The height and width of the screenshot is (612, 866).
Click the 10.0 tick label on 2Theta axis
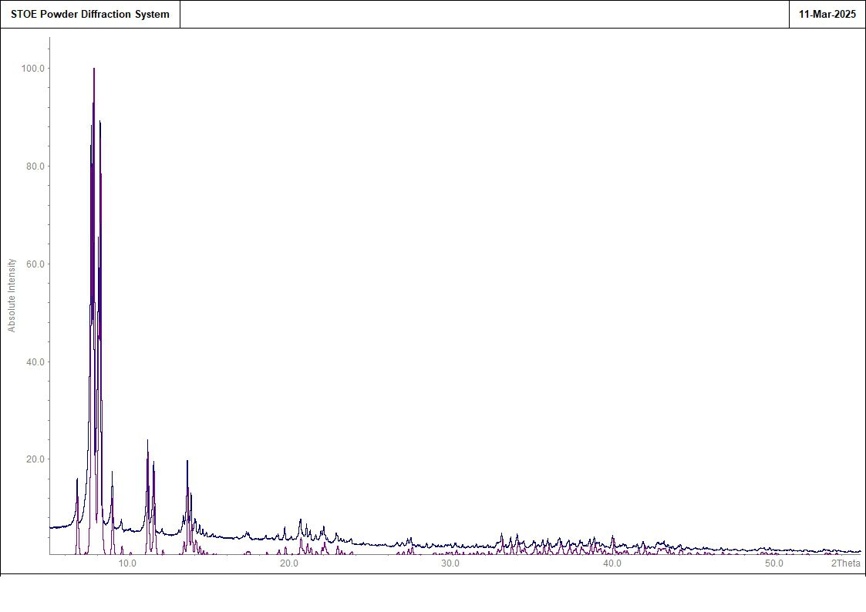[x=127, y=563]
